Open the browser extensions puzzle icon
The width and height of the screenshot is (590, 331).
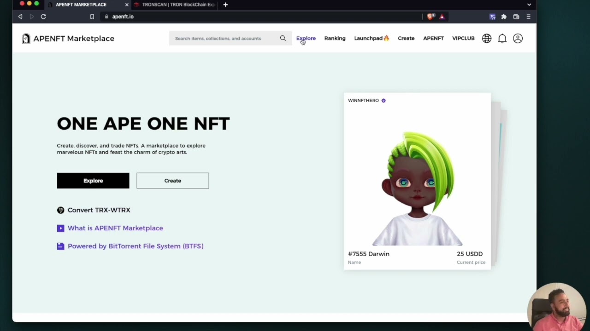[x=504, y=17]
